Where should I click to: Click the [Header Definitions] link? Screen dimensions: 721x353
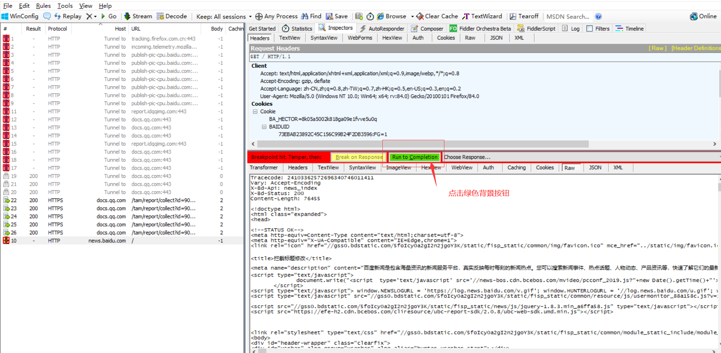pyautogui.click(x=696, y=48)
